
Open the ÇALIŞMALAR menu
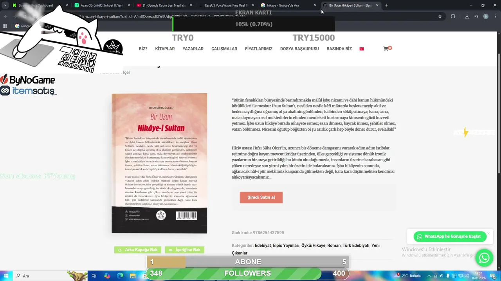click(x=224, y=49)
